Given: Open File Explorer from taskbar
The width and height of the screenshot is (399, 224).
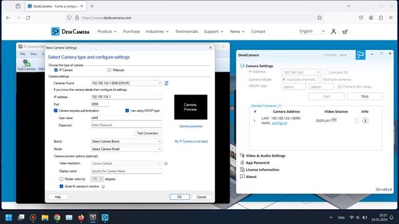Looking at the screenshot, I should click(x=45, y=217).
